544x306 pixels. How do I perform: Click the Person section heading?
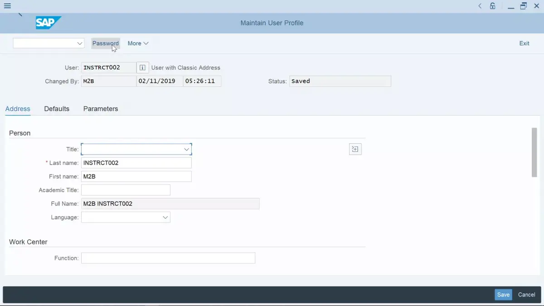click(20, 133)
